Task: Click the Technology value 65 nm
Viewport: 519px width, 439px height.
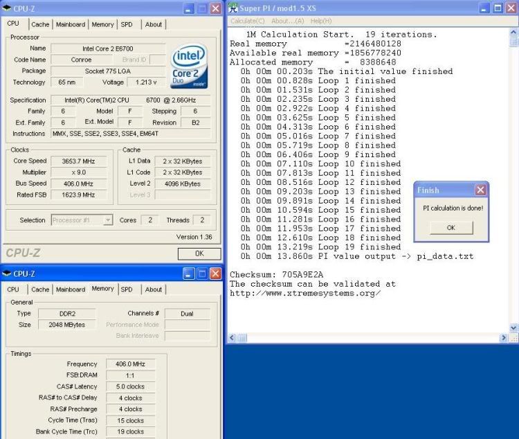Action: (x=67, y=82)
